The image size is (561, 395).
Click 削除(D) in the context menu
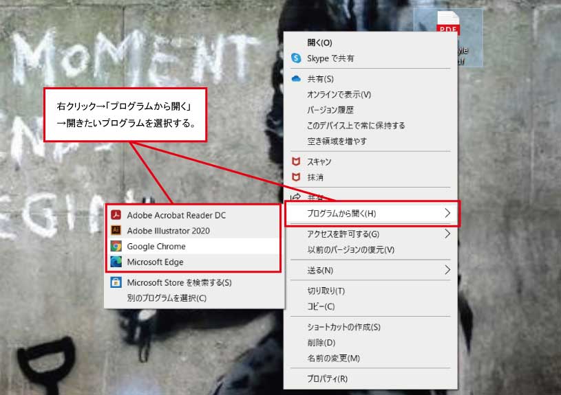tap(321, 342)
